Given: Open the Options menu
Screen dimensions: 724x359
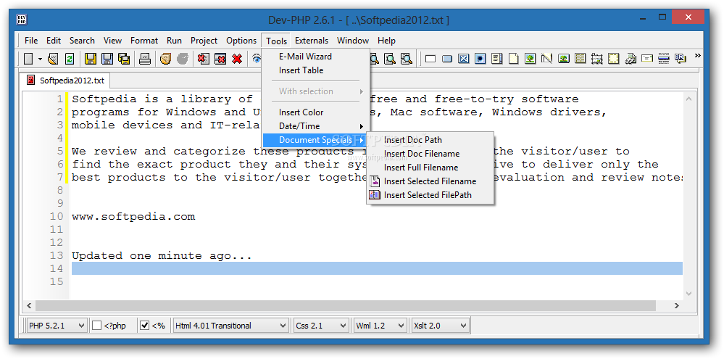Looking at the screenshot, I should pyautogui.click(x=241, y=41).
